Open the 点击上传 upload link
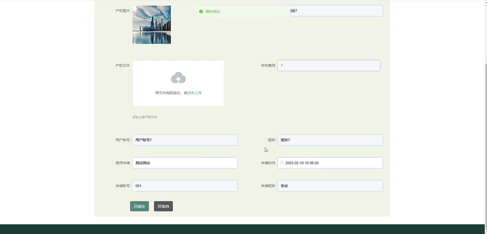487x234 pixels. click(194, 93)
